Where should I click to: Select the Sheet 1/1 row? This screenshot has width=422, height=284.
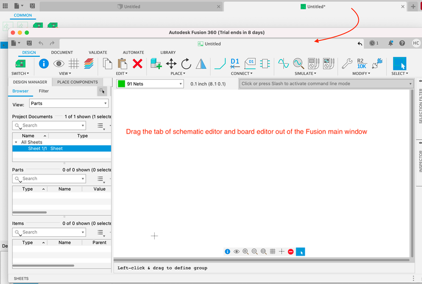click(61, 148)
